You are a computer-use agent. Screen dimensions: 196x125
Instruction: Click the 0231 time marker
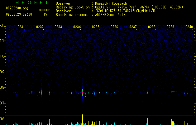point(21,27)
